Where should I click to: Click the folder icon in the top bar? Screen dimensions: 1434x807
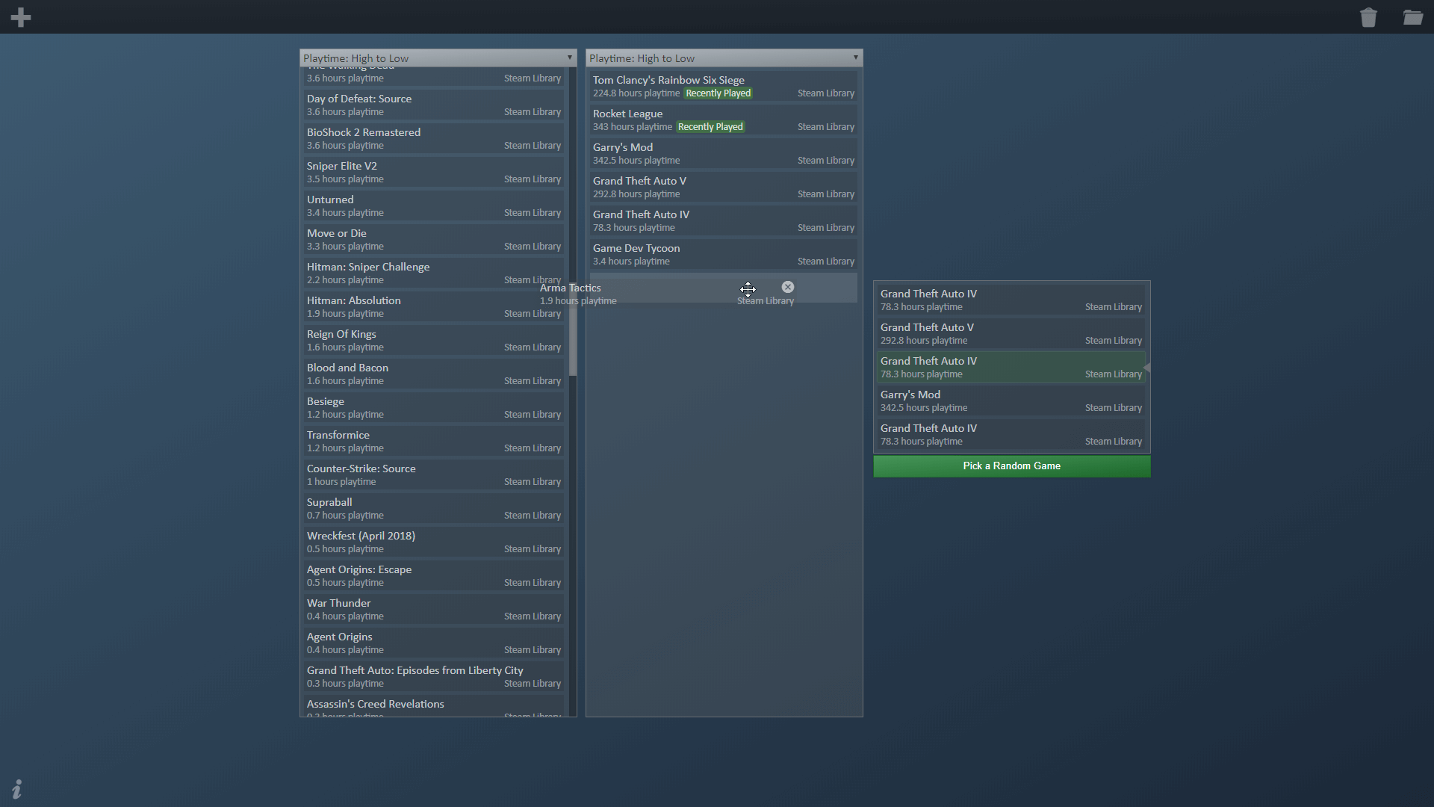tap(1414, 16)
